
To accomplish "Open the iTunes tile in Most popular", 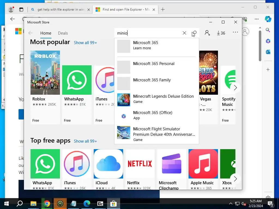I will click(104, 94).
